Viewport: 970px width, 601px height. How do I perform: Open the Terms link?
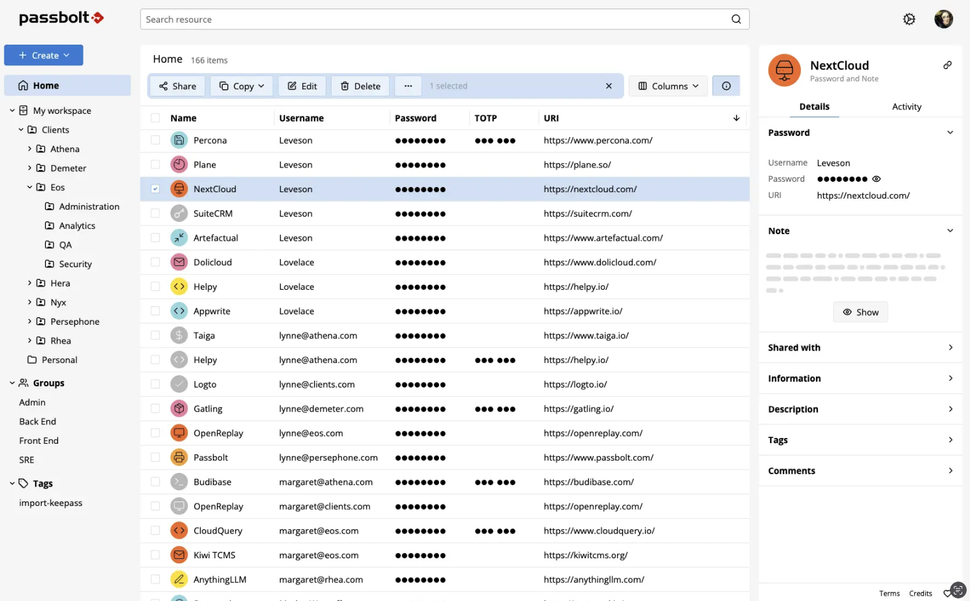point(889,593)
